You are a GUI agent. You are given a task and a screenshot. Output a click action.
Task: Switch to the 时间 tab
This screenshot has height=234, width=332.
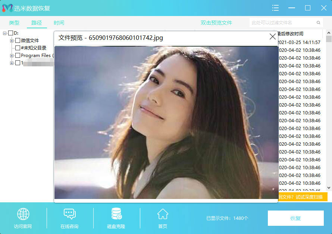pyautogui.click(x=59, y=23)
